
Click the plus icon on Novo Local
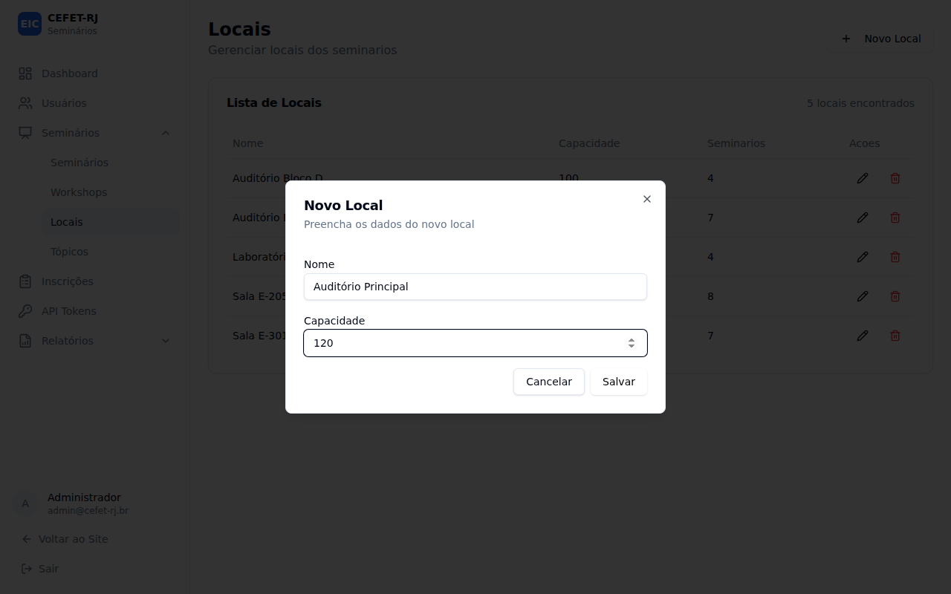pos(846,39)
